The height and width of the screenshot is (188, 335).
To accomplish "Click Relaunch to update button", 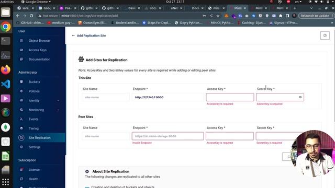I will click(315, 16).
